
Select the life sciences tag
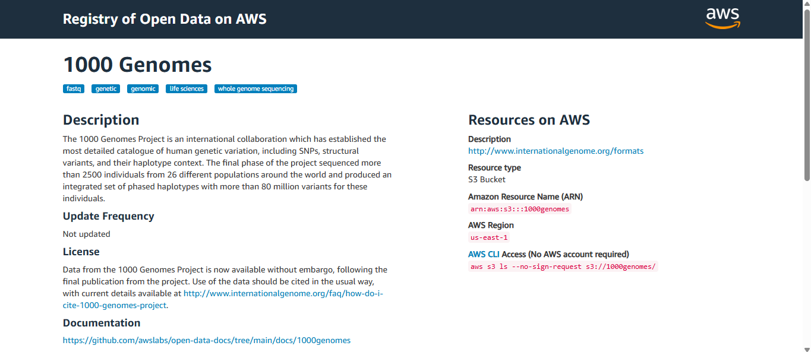pyautogui.click(x=187, y=89)
